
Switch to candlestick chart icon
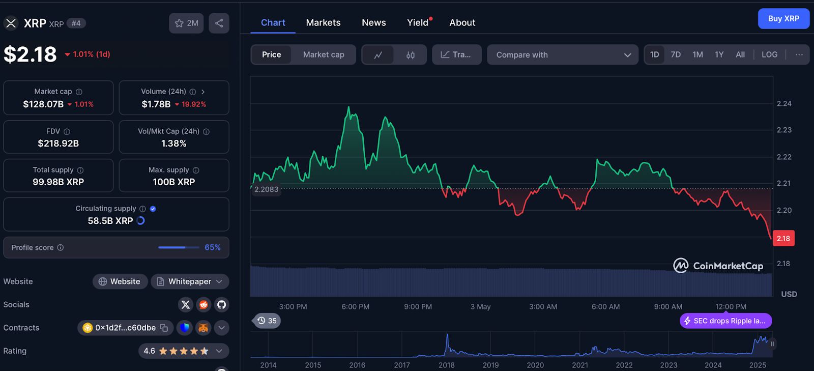tap(410, 55)
